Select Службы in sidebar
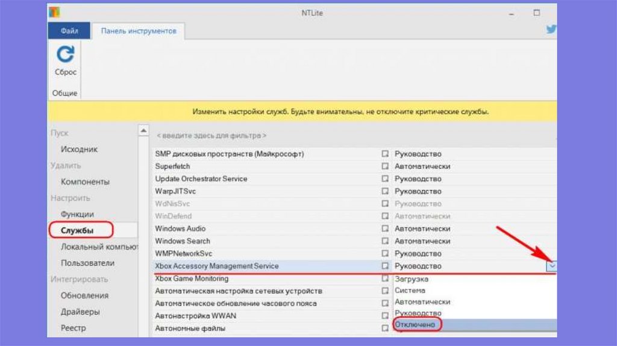This screenshot has height=346, width=617. pos(77,230)
